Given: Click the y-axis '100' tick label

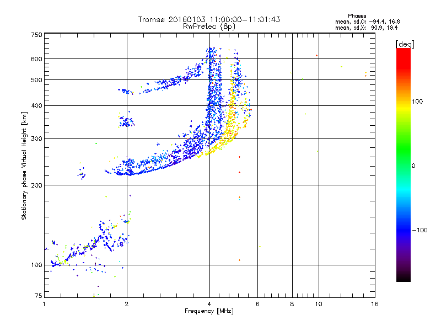Looking at the screenshot, I should (x=36, y=265).
